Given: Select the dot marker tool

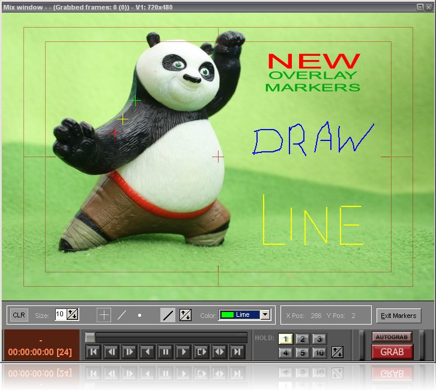Looking at the screenshot, I should 139,315.
